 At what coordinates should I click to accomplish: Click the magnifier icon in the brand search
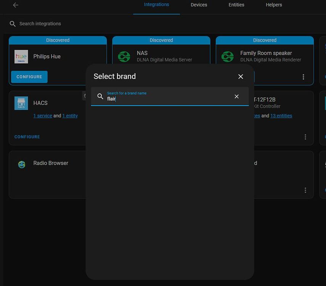point(99,96)
